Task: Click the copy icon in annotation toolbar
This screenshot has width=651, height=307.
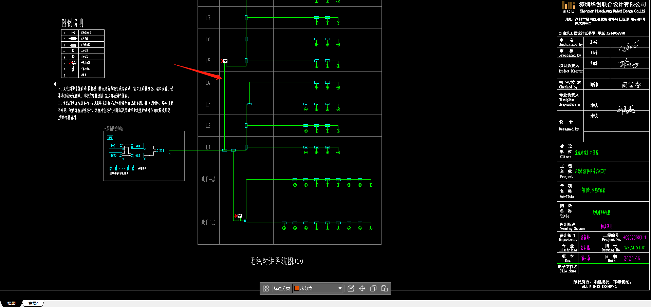Action: [x=373, y=288]
